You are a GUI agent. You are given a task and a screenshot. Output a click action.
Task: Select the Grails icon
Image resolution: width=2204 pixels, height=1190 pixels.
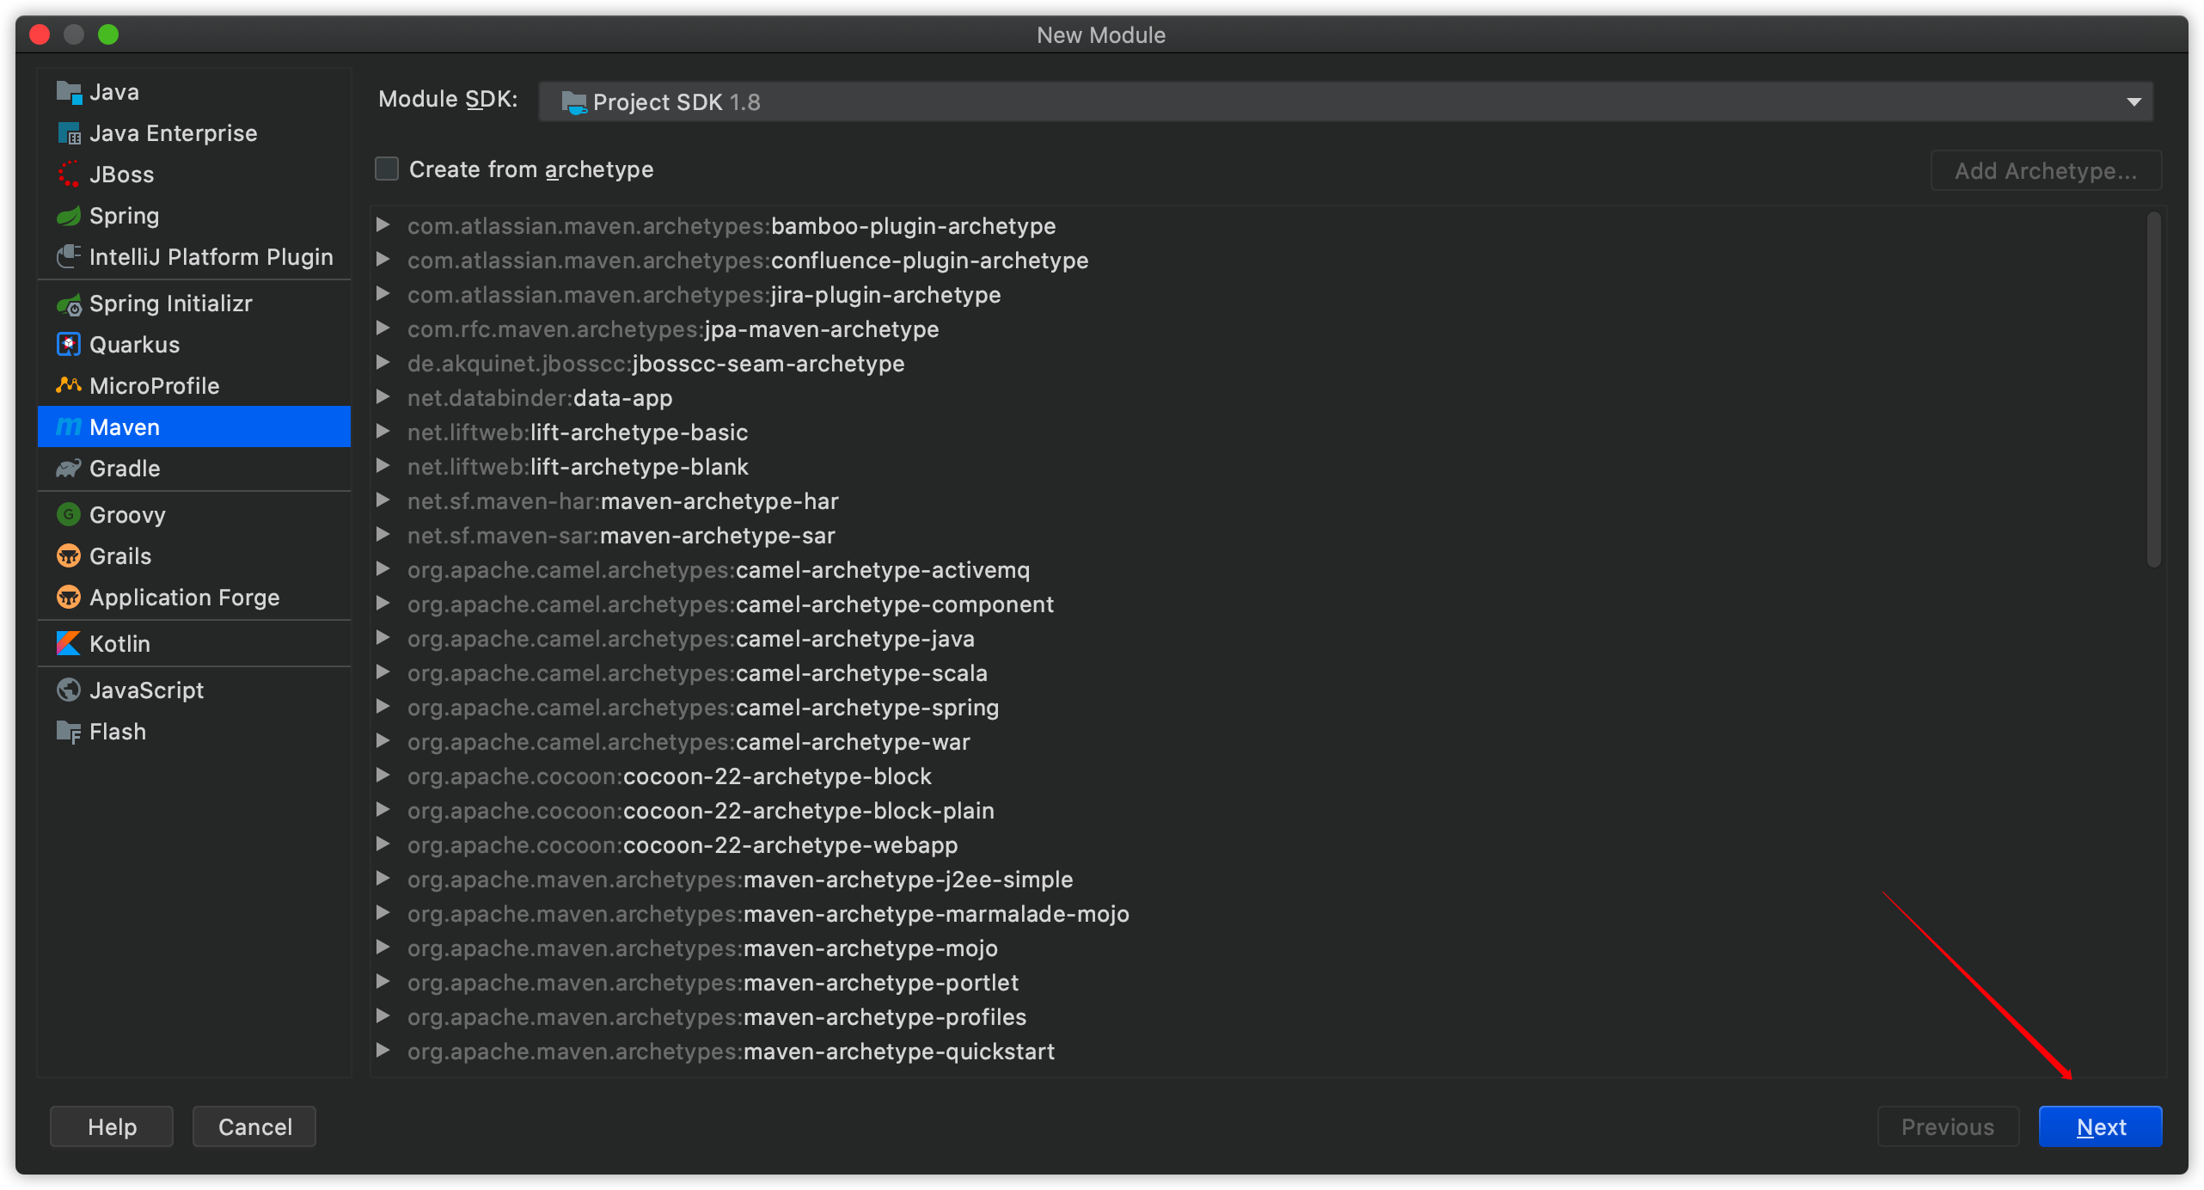pos(69,556)
